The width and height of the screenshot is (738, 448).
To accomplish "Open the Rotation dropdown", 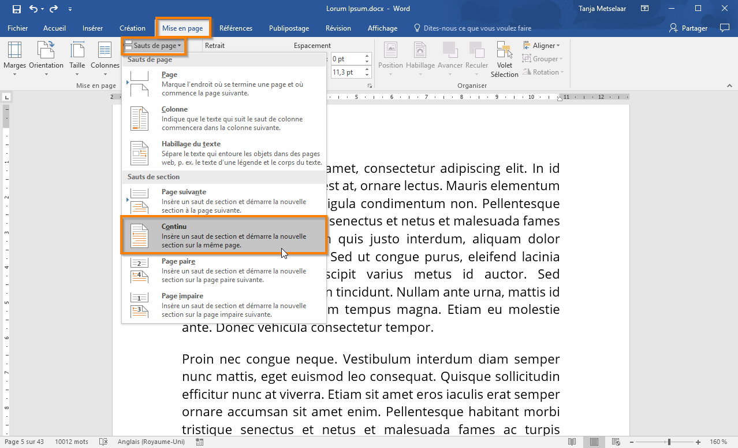I will (x=543, y=72).
